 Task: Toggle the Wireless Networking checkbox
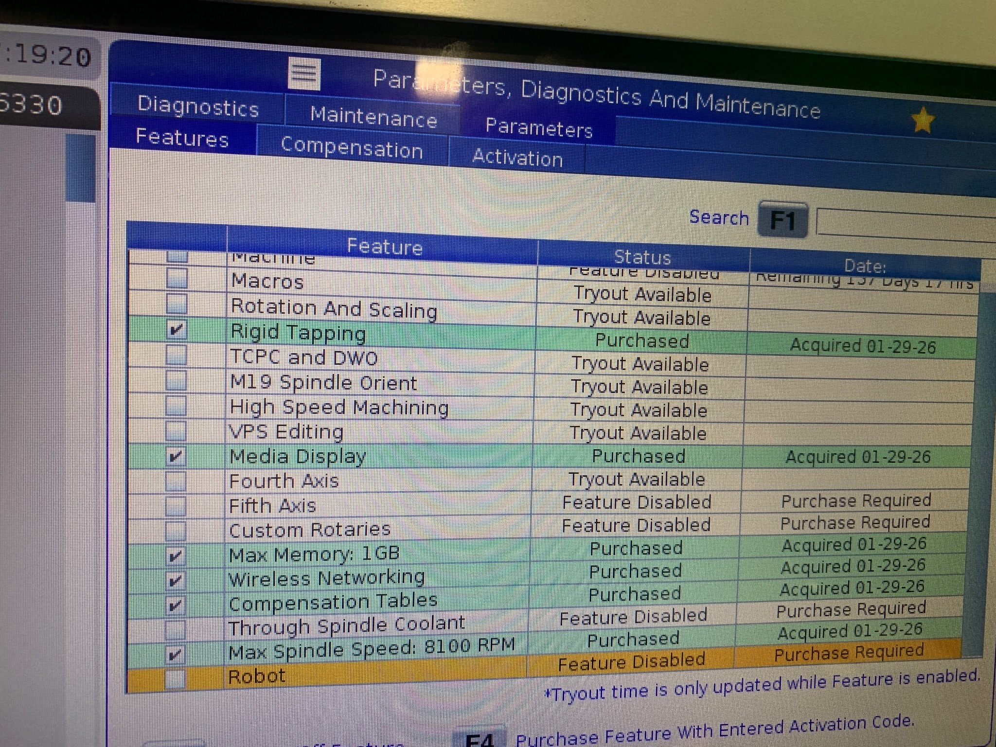coord(175,580)
